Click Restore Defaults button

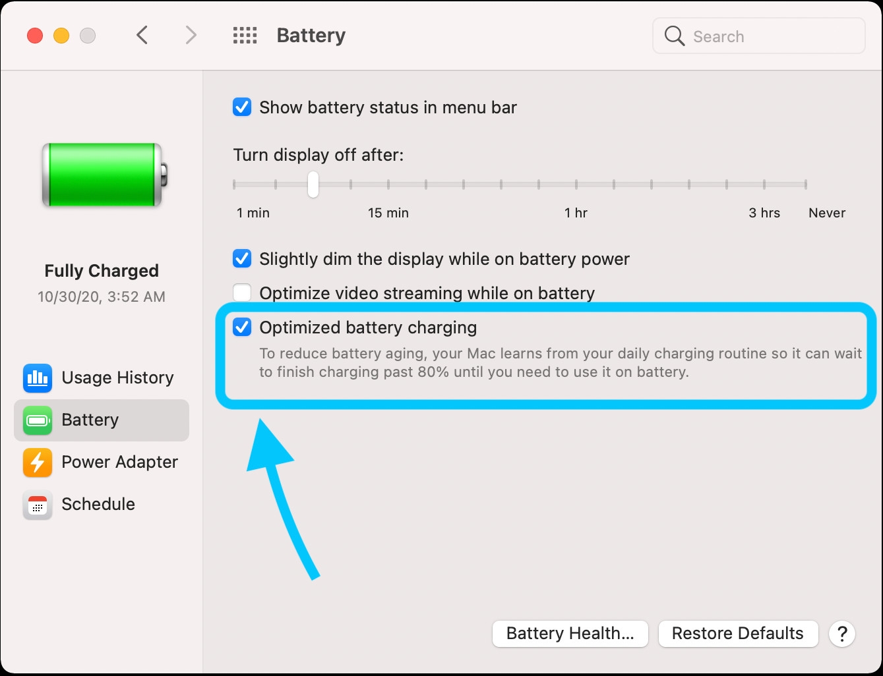[x=738, y=634]
